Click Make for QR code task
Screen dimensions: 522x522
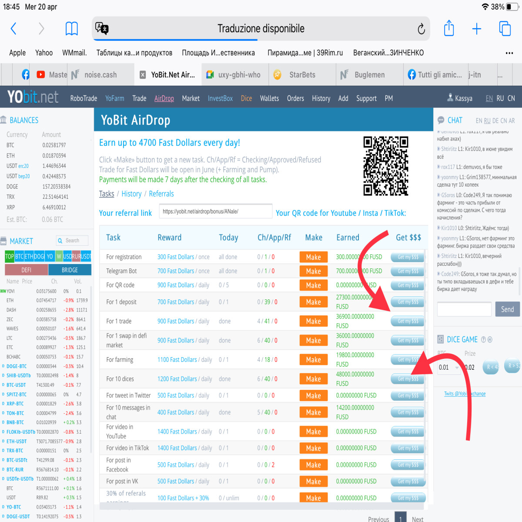coord(313,285)
